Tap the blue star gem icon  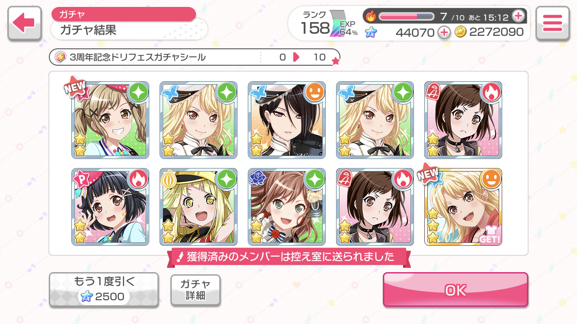coord(371,32)
